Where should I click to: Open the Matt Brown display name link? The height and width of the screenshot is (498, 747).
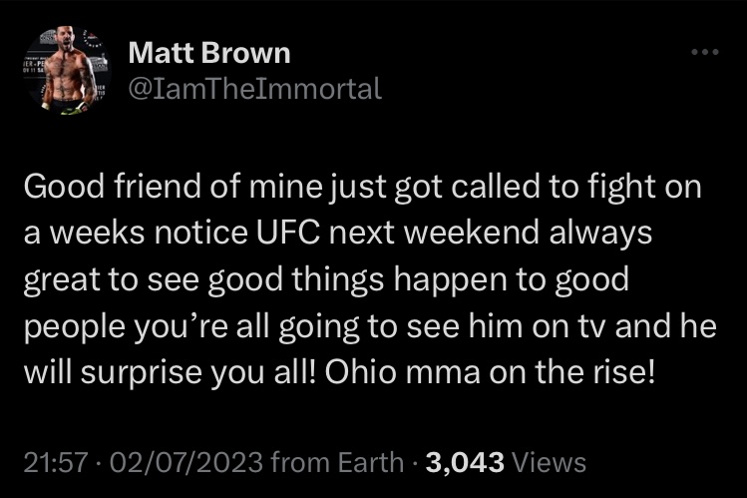pyautogui.click(x=209, y=53)
